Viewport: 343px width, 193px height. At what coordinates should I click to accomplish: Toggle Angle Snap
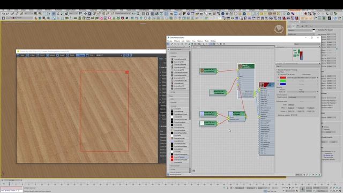(x=99, y=13)
